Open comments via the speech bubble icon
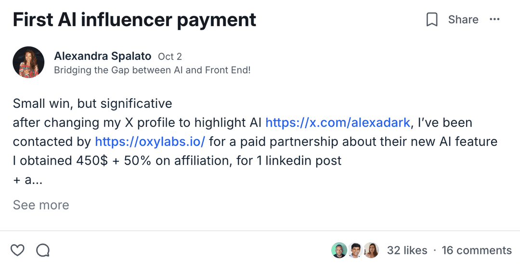520x264 pixels. (43, 250)
